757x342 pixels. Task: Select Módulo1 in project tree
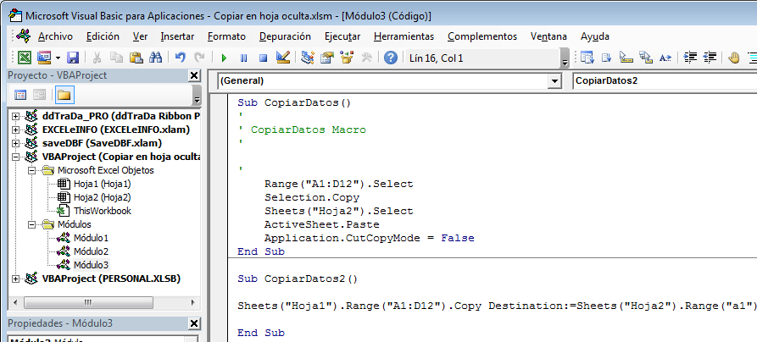(x=91, y=238)
